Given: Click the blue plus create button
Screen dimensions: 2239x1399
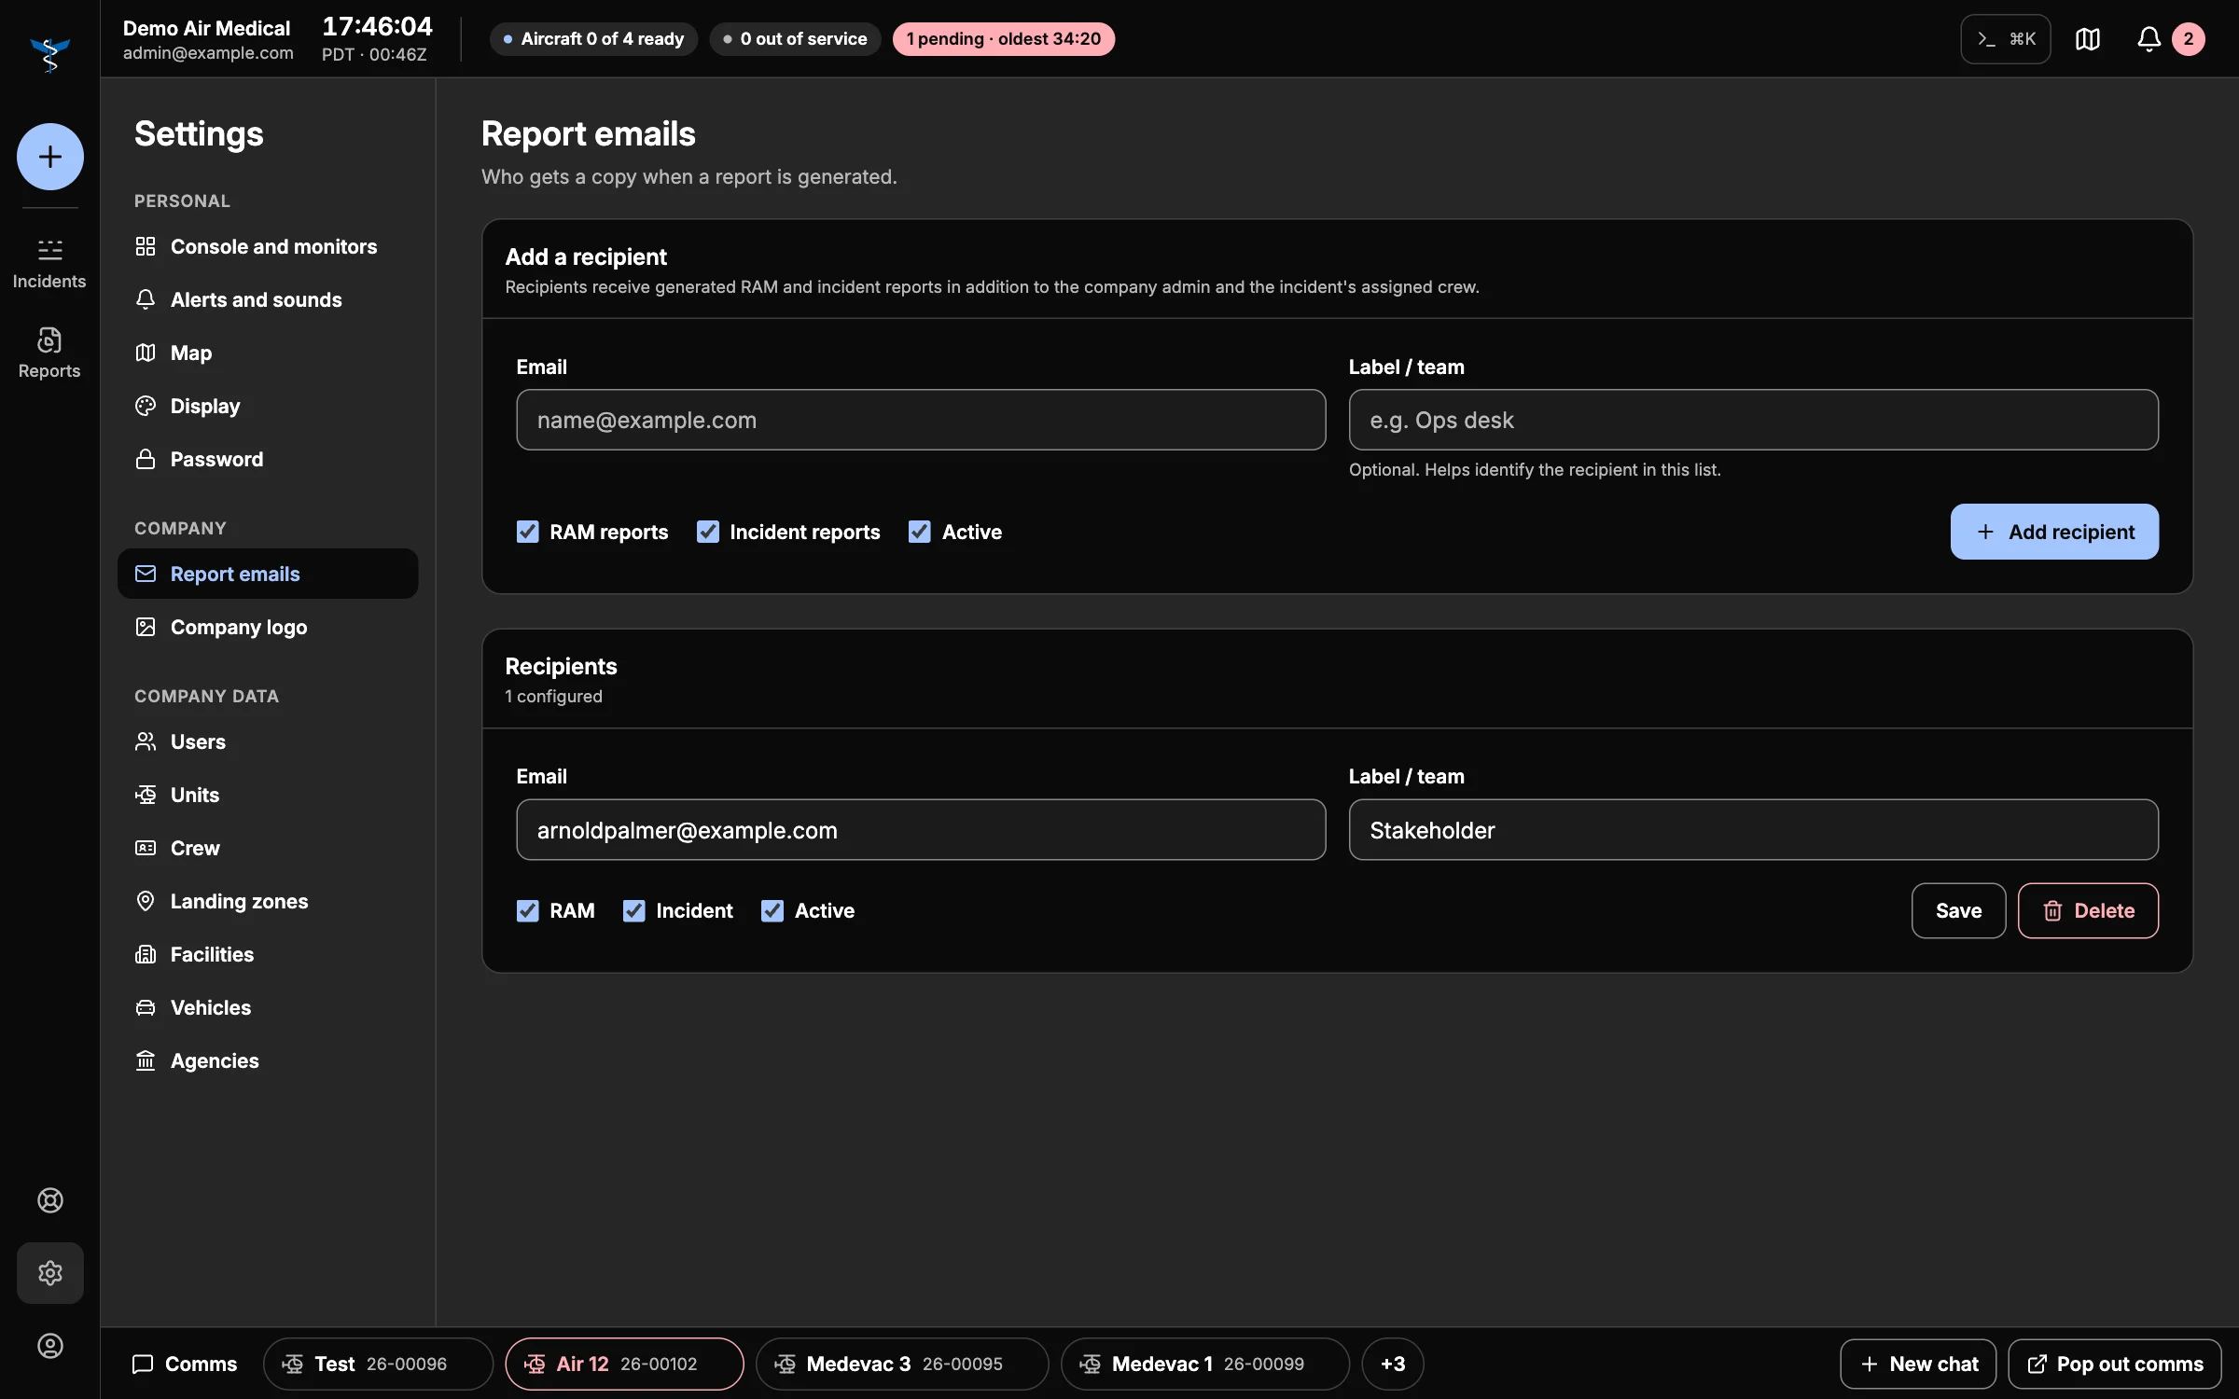Looking at the screenshot, I should pos(50,157).
